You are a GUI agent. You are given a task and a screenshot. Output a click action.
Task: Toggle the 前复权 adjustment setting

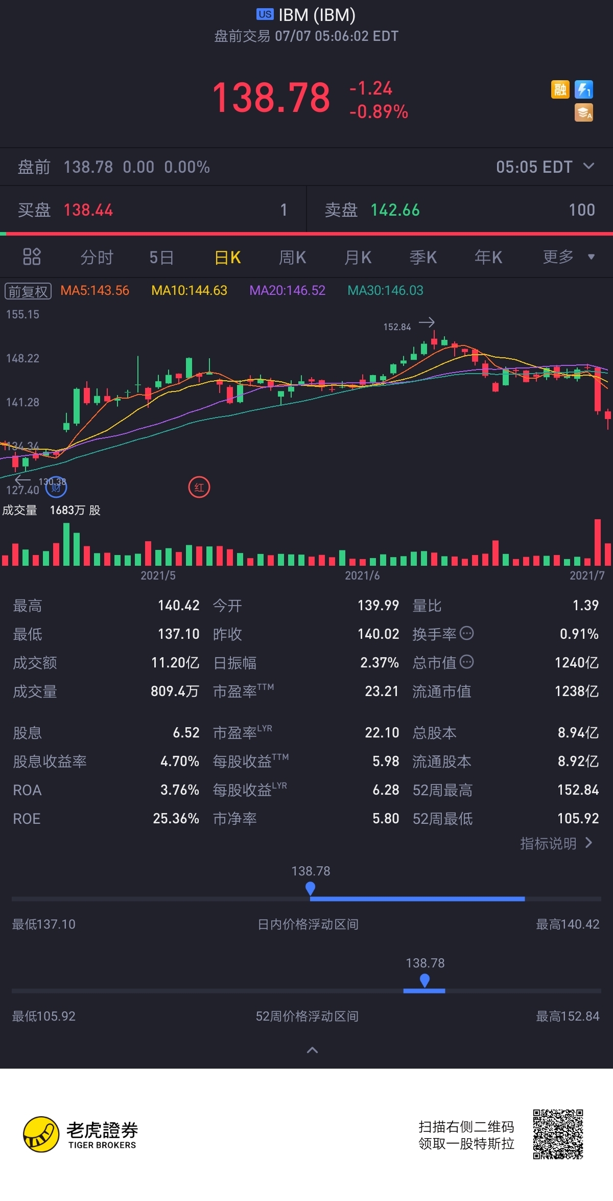point(28,291)
